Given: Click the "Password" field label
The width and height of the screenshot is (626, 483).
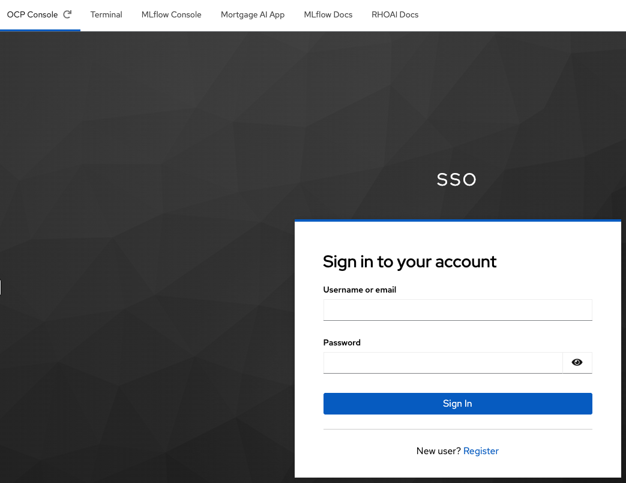Looking at the screenshot, I should pyautogui.click(x=342, y=342).
